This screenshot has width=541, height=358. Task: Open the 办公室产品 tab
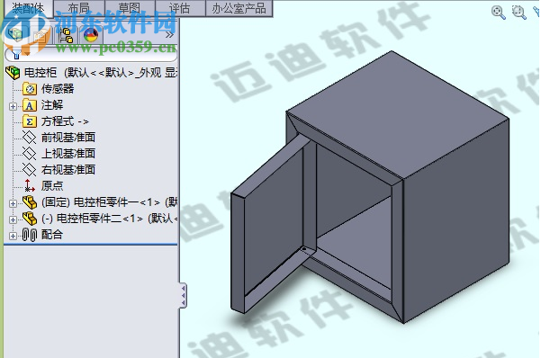point(239,8)
